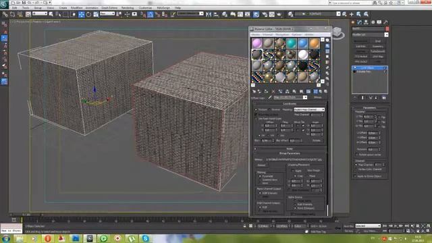Click the Symmetry modifier button
The height and width of the screenshot is (243, 432).
tap(378, 47)
